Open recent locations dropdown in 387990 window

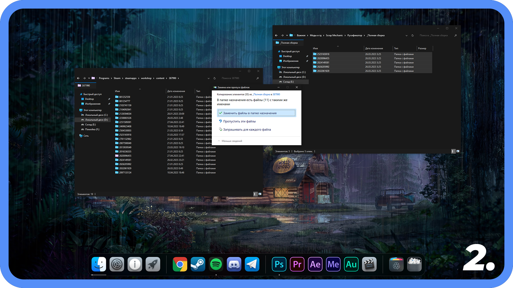89,78
